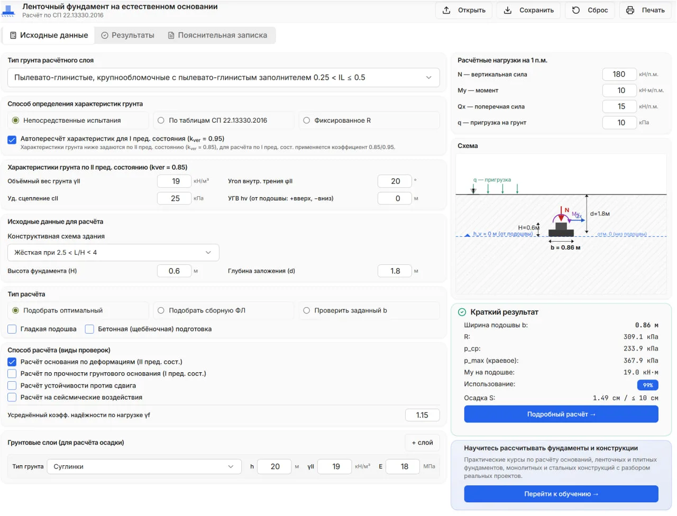Viewport: 677px width, 516px height.
Task: Toggle Расчёт основания по деформациям checkbox
Action: click(x=12, y=362)
